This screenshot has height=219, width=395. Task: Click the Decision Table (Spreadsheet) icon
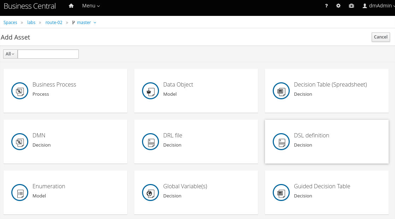[281, 91]
